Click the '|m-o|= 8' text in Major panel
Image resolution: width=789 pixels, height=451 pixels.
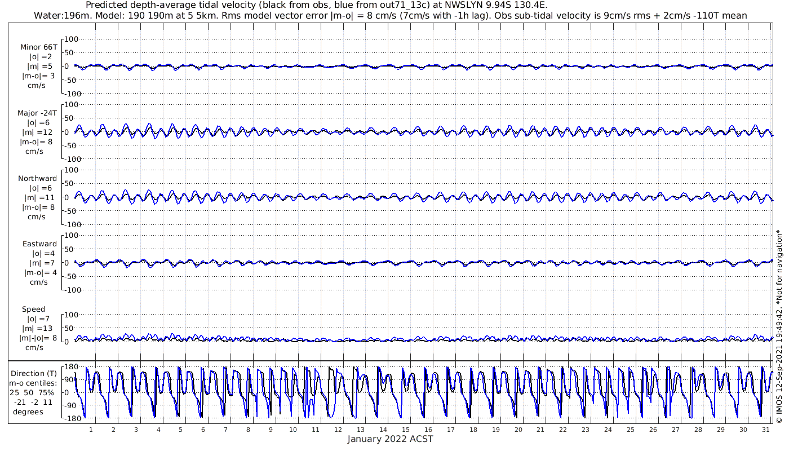(x=37, y=142)
